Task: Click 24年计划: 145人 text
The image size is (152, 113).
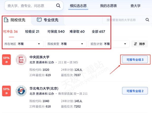Action: point(71,101)
